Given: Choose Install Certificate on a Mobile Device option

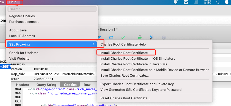Looking at the screenshot, I should 154,70.
